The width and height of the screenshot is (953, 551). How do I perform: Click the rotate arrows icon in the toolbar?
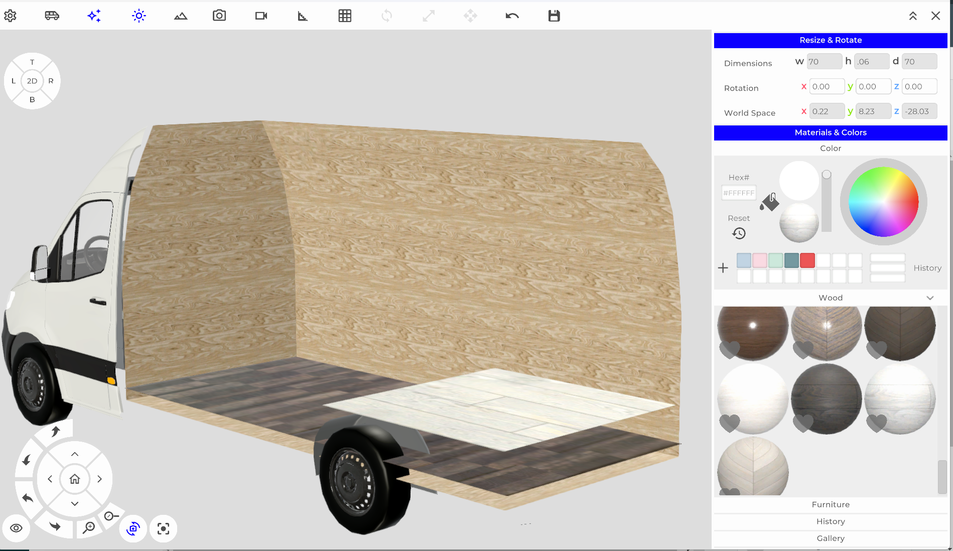pyautogui.click(x=386, y=16)
